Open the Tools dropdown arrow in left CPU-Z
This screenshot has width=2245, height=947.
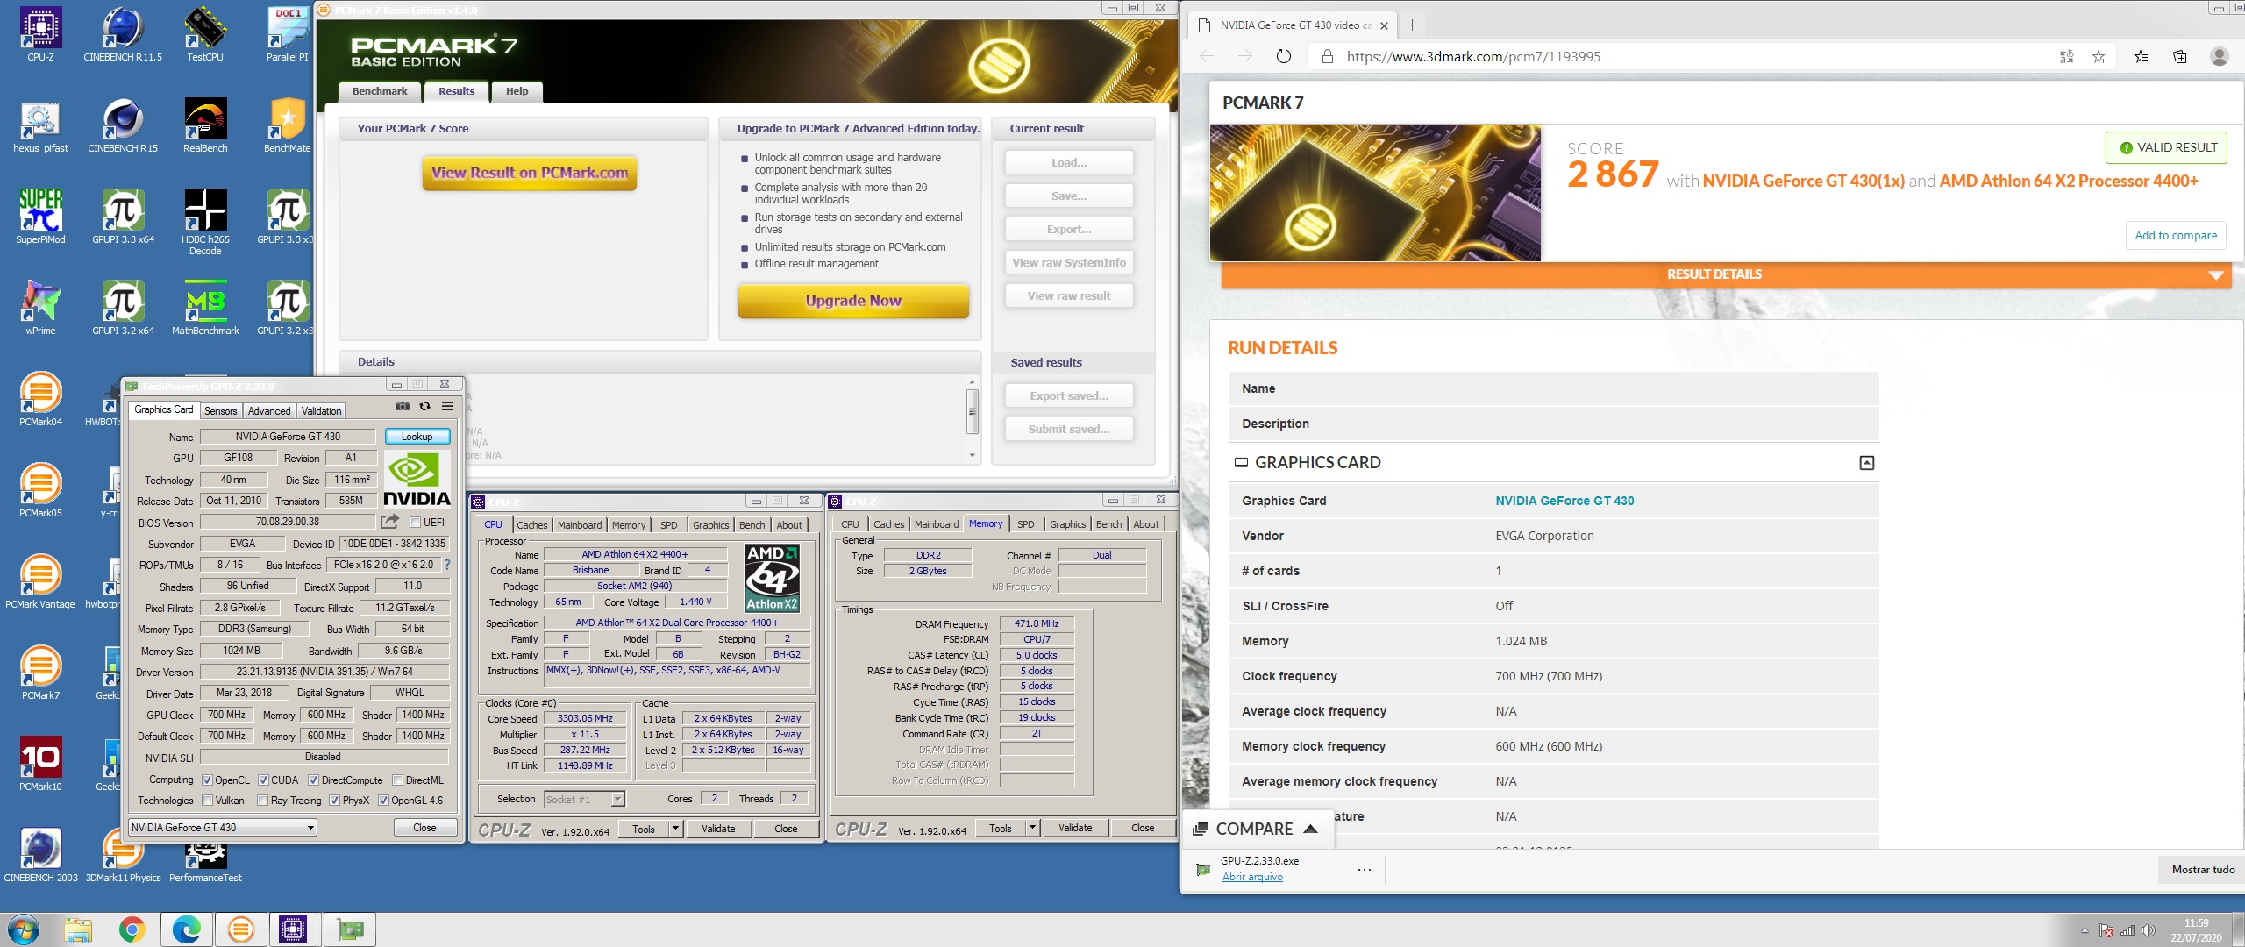[x=675, y=829]
